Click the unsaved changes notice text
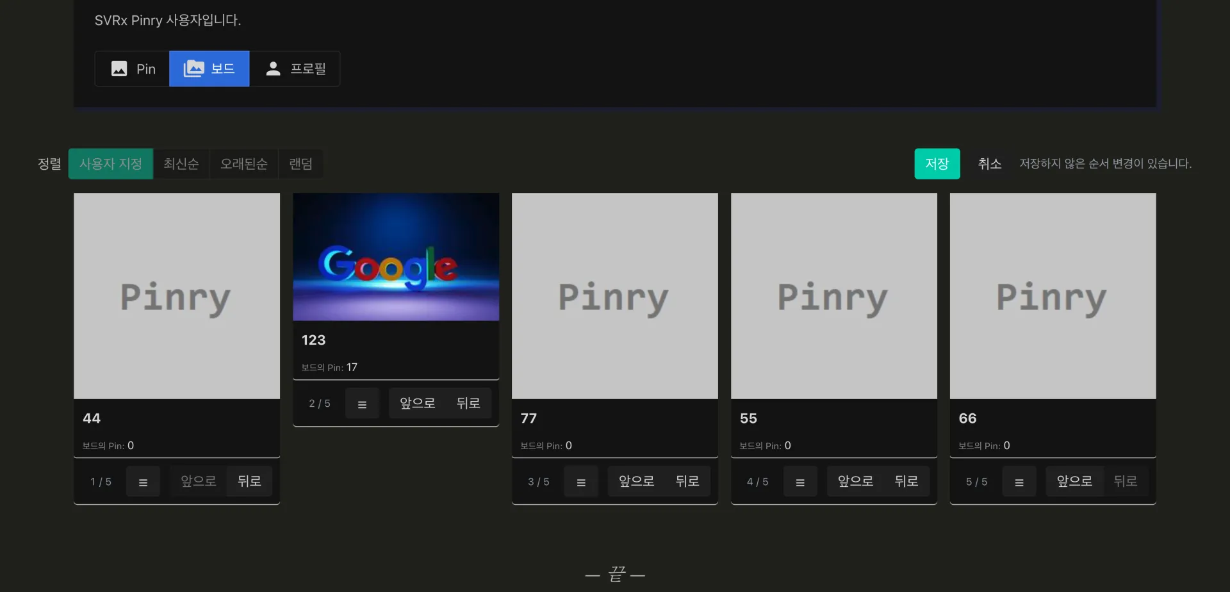 click(1106, 164)
